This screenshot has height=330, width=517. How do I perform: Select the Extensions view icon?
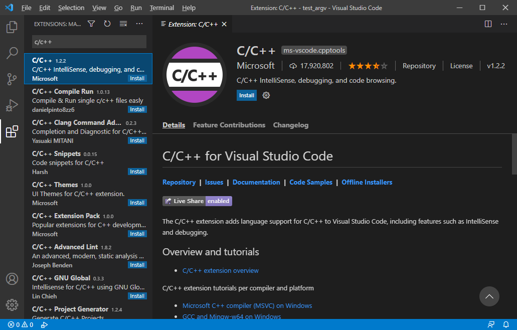tap(12, 131)
